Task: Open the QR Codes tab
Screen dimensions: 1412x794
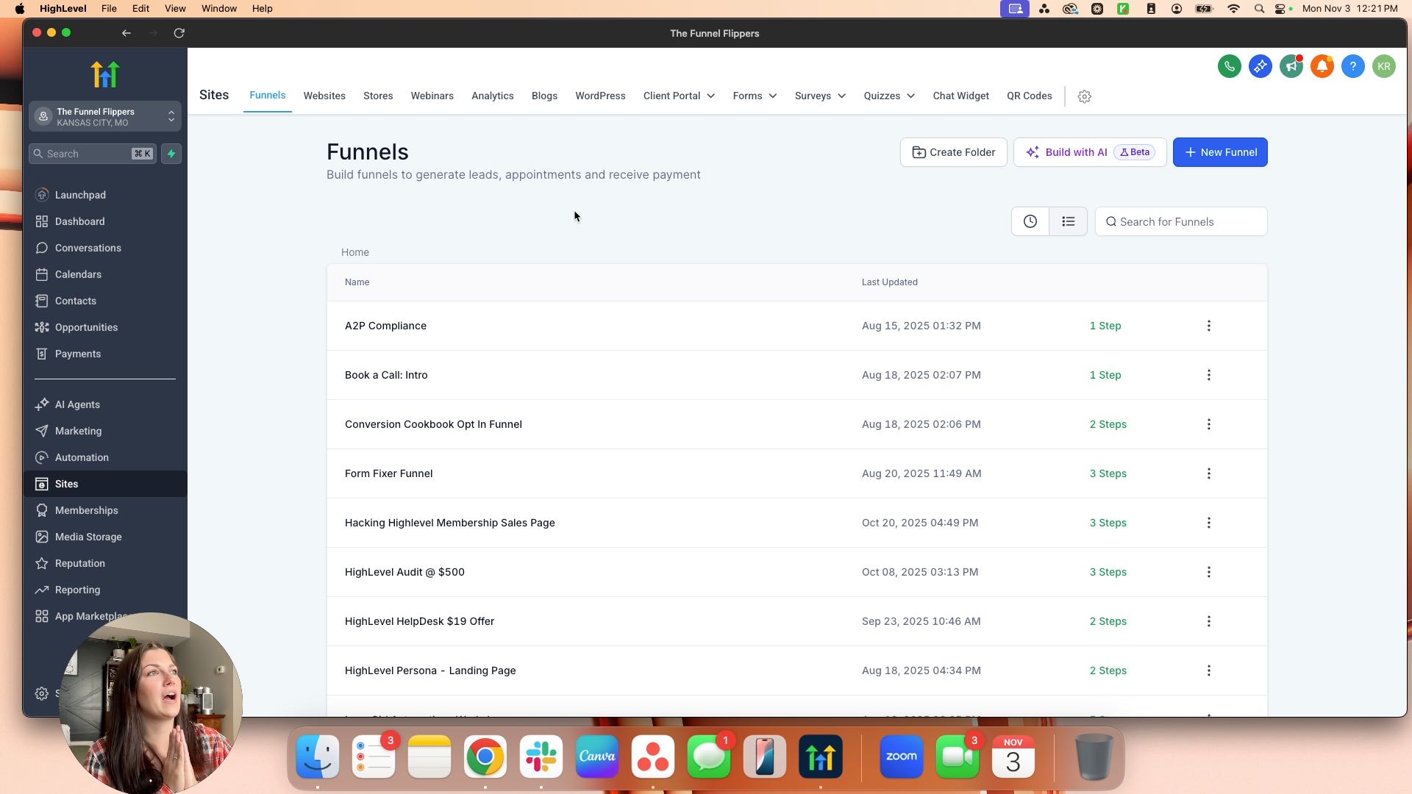Action: tap(1029, 96)
